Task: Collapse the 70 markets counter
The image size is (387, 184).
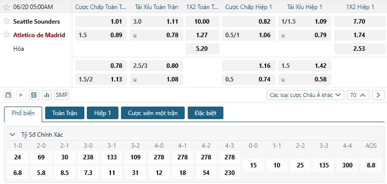Action: point(358,95)
